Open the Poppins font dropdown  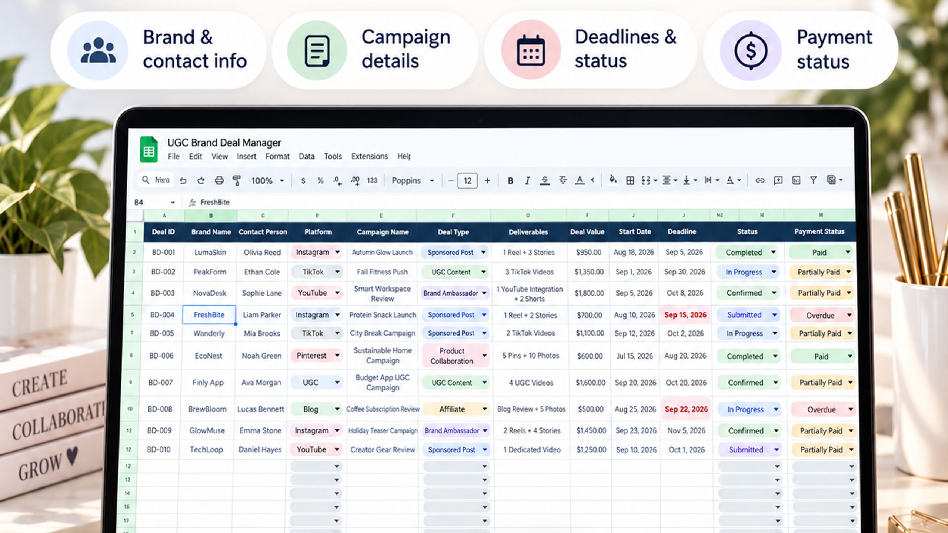coord(413,181)
